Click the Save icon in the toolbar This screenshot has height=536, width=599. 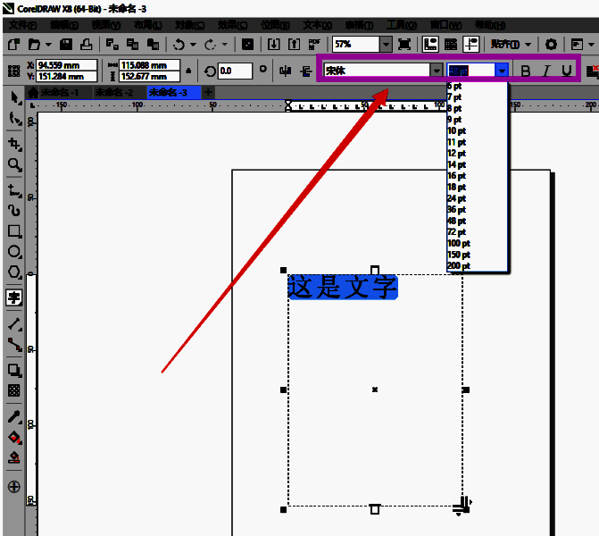[x=66, y=44]
